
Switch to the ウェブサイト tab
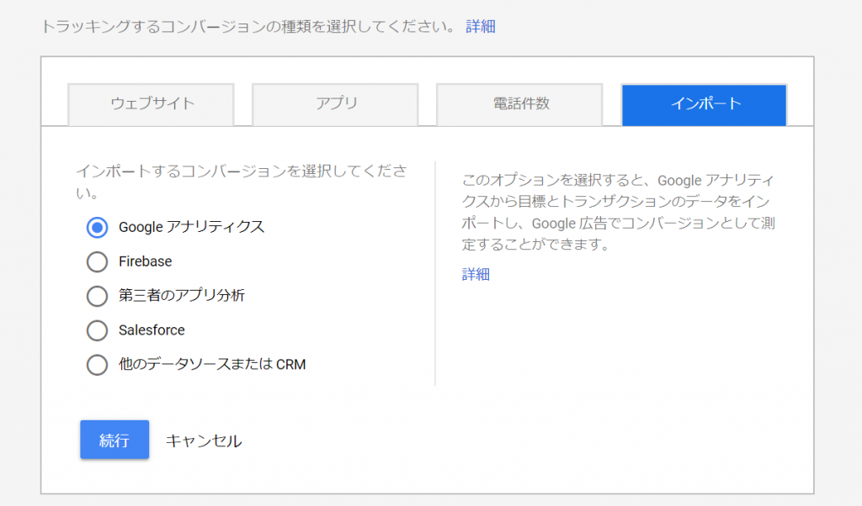click(x=152, y=104)
